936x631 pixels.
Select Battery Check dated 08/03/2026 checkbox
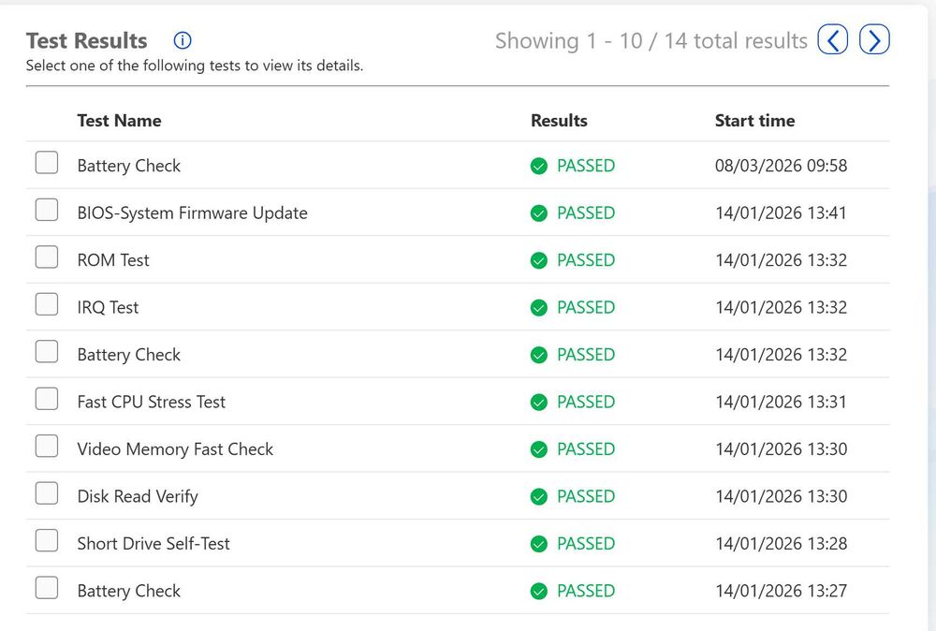47,162
